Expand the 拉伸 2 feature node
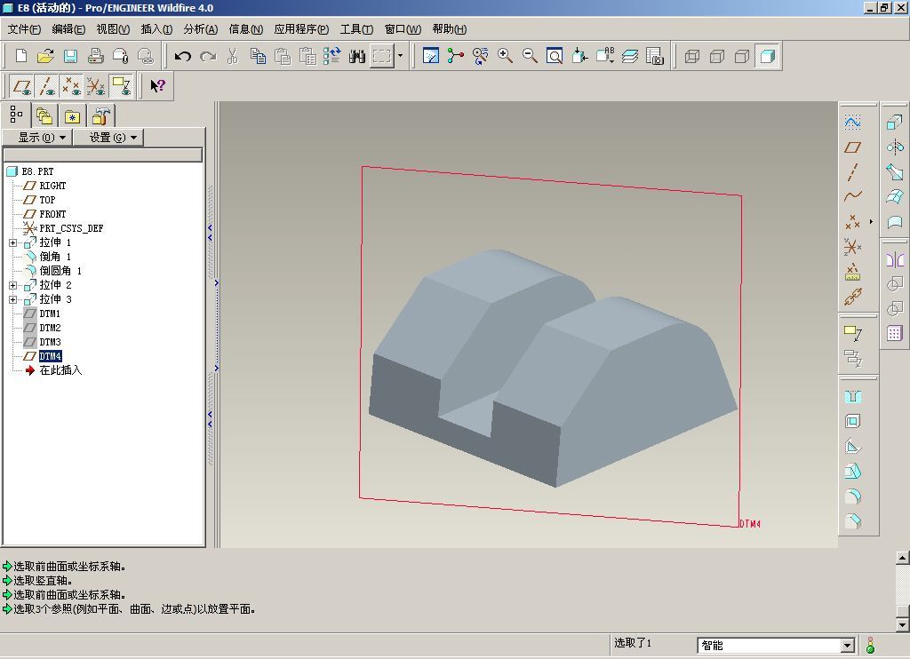The width and height of the screenshot is (910, 659). pyautogui.click(x=12, y=285)
